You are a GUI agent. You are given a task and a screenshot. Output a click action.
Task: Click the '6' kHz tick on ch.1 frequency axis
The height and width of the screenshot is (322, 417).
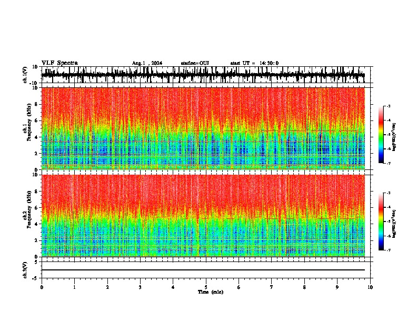click(x=37, y=120)
